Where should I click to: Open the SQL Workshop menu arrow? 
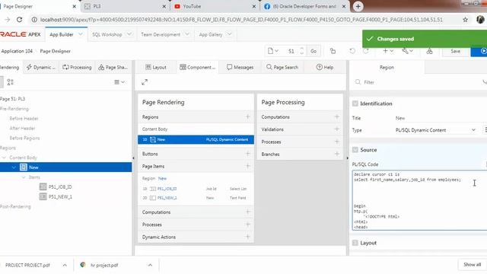pos(129,34)
